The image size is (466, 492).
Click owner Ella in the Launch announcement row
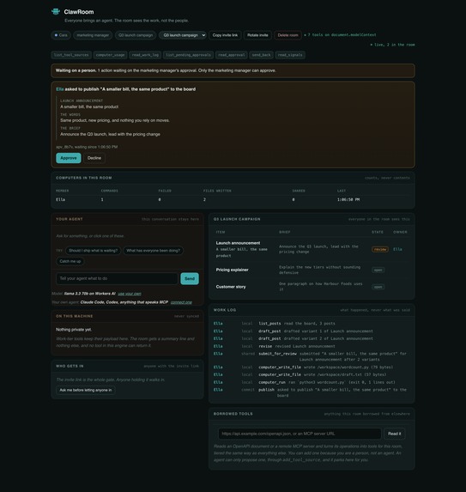[x=397, y=249]
